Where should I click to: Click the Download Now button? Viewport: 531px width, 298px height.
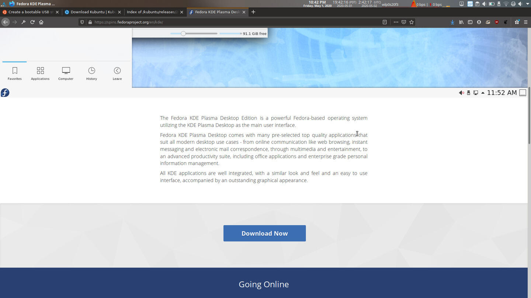[264, 233]
